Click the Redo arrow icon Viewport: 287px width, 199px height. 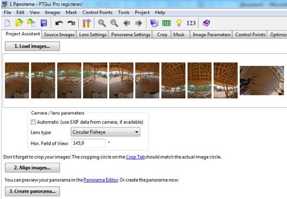pyautogui.click(x=71, y=23)
